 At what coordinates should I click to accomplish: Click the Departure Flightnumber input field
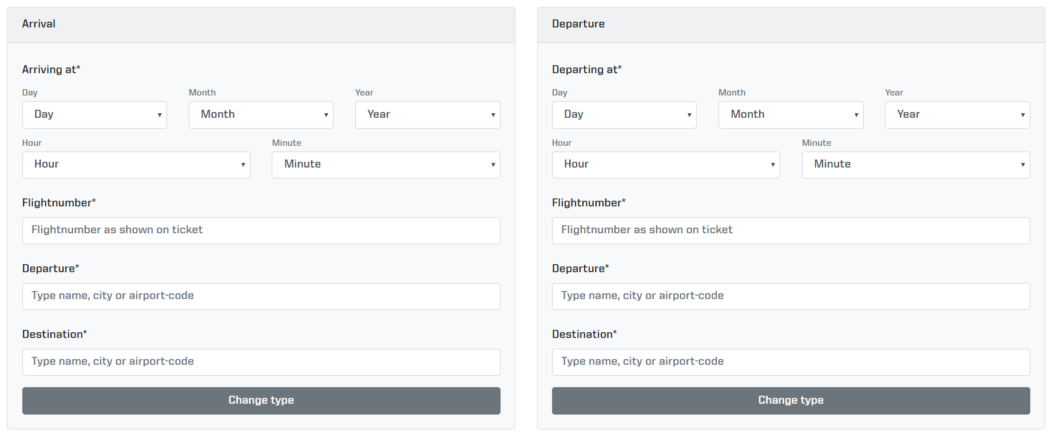pos(791,230)
